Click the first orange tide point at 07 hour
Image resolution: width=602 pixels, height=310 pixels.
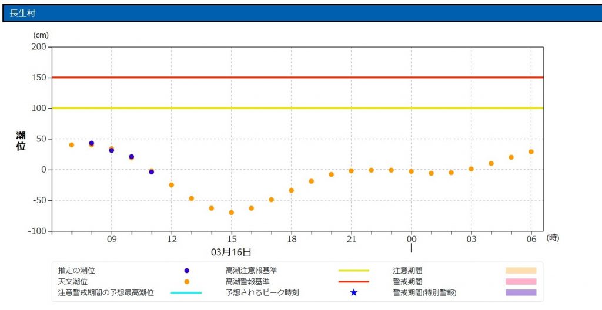point(71,145)
